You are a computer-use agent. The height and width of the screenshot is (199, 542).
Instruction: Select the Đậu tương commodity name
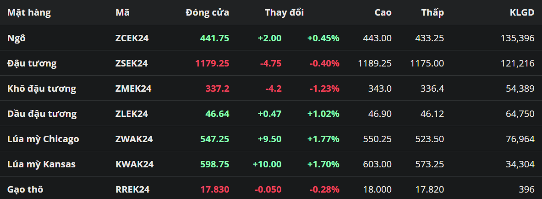(x=32, y=63)
